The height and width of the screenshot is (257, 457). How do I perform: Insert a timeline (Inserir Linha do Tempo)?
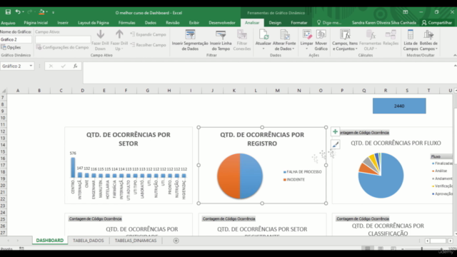(221, 40)
